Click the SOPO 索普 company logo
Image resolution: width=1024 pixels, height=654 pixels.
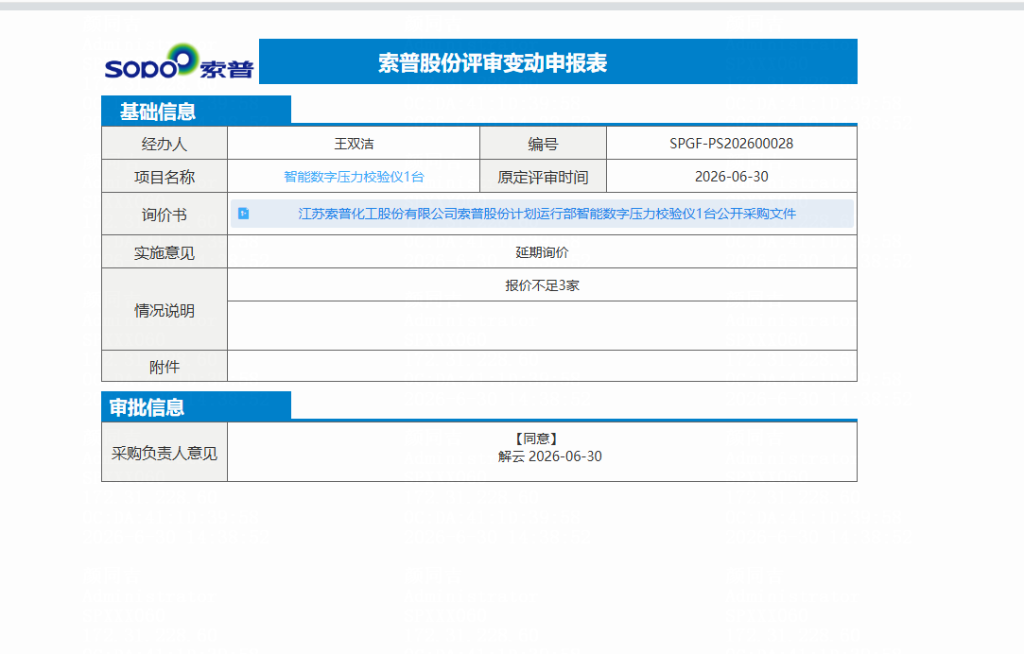coord(179,62)
